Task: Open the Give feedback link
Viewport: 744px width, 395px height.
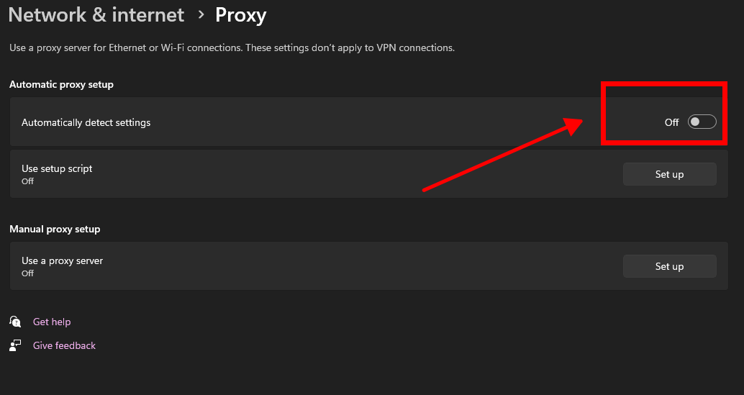Action: (64, 345)
